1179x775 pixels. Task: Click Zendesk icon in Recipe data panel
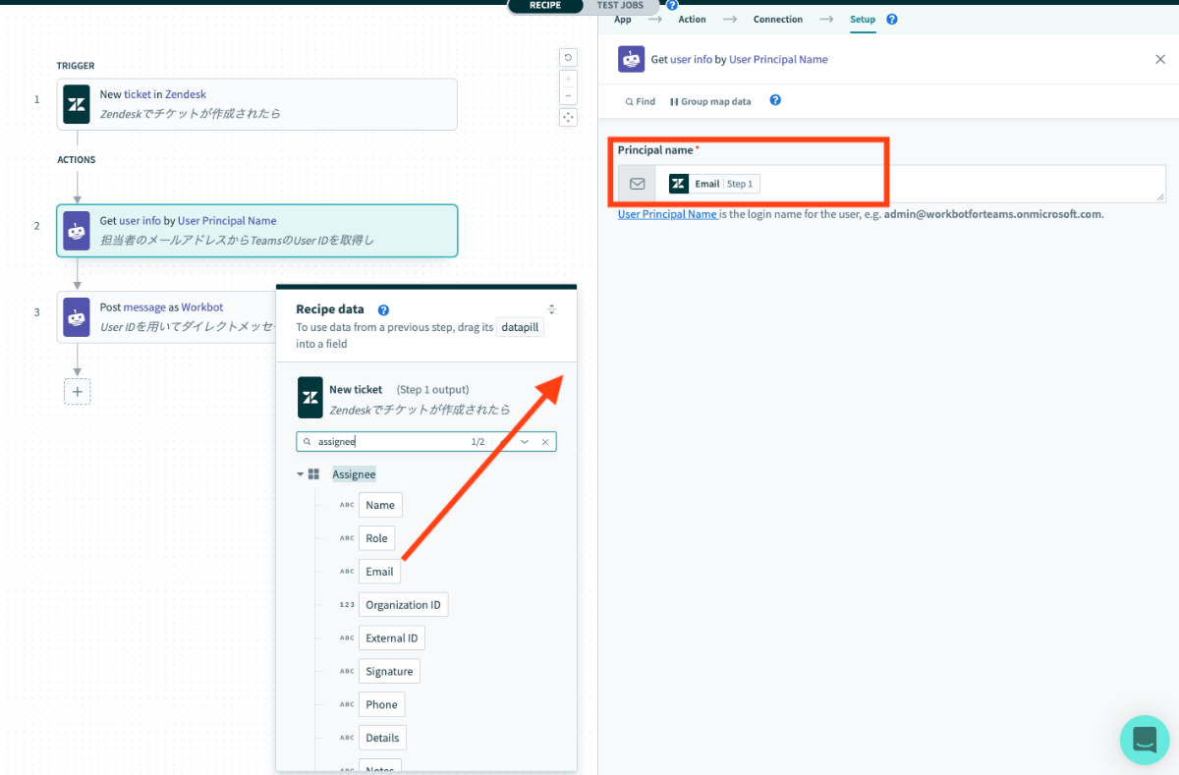coord(310,398)
